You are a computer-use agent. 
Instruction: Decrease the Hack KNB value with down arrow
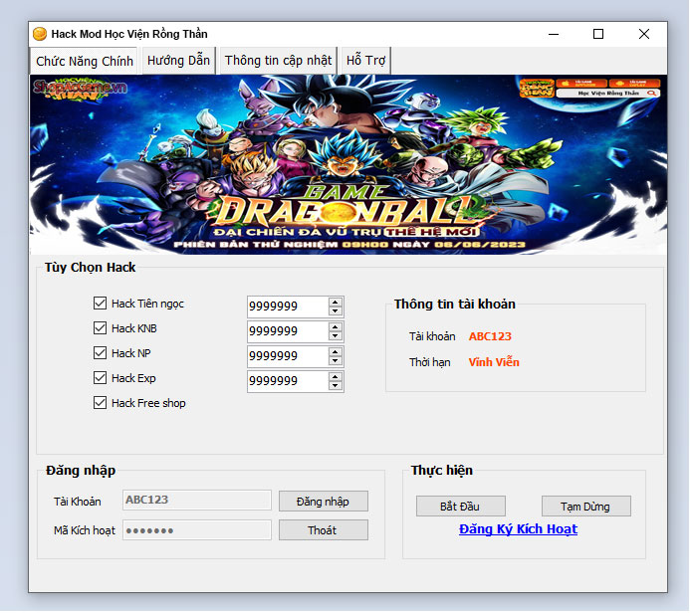(336, 336)
